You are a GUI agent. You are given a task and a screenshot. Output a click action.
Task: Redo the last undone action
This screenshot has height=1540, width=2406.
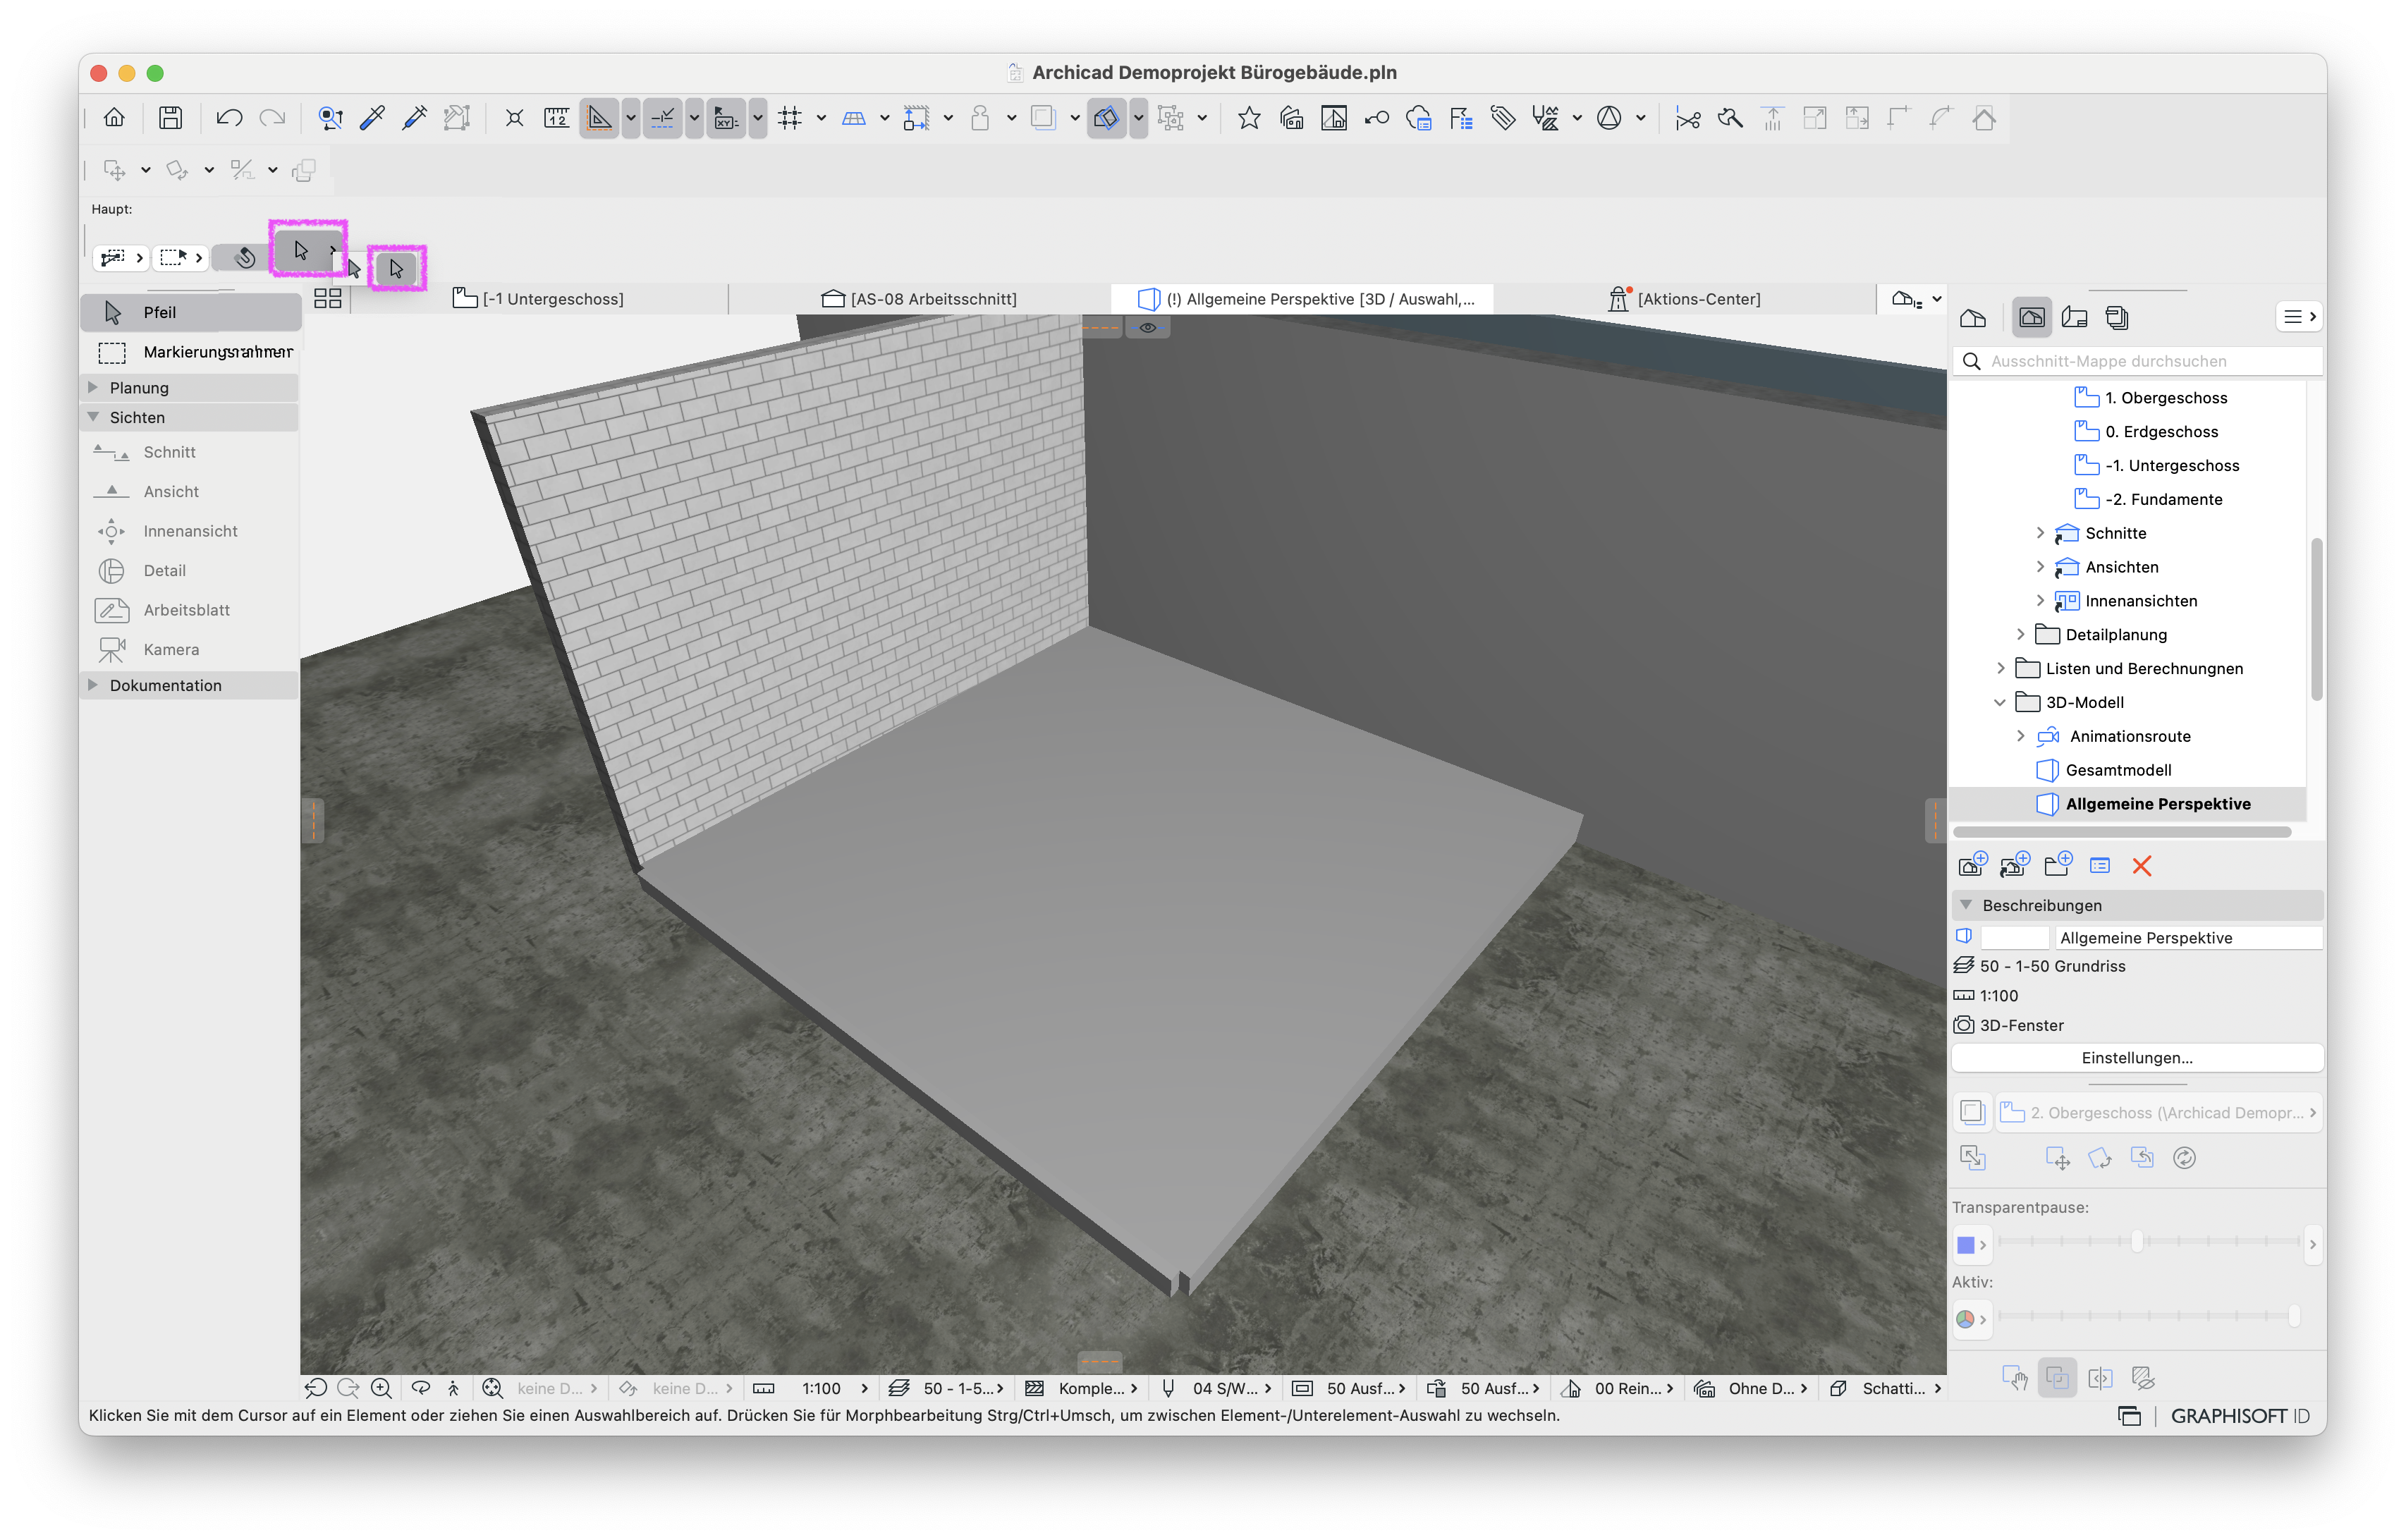pos(272,118)
